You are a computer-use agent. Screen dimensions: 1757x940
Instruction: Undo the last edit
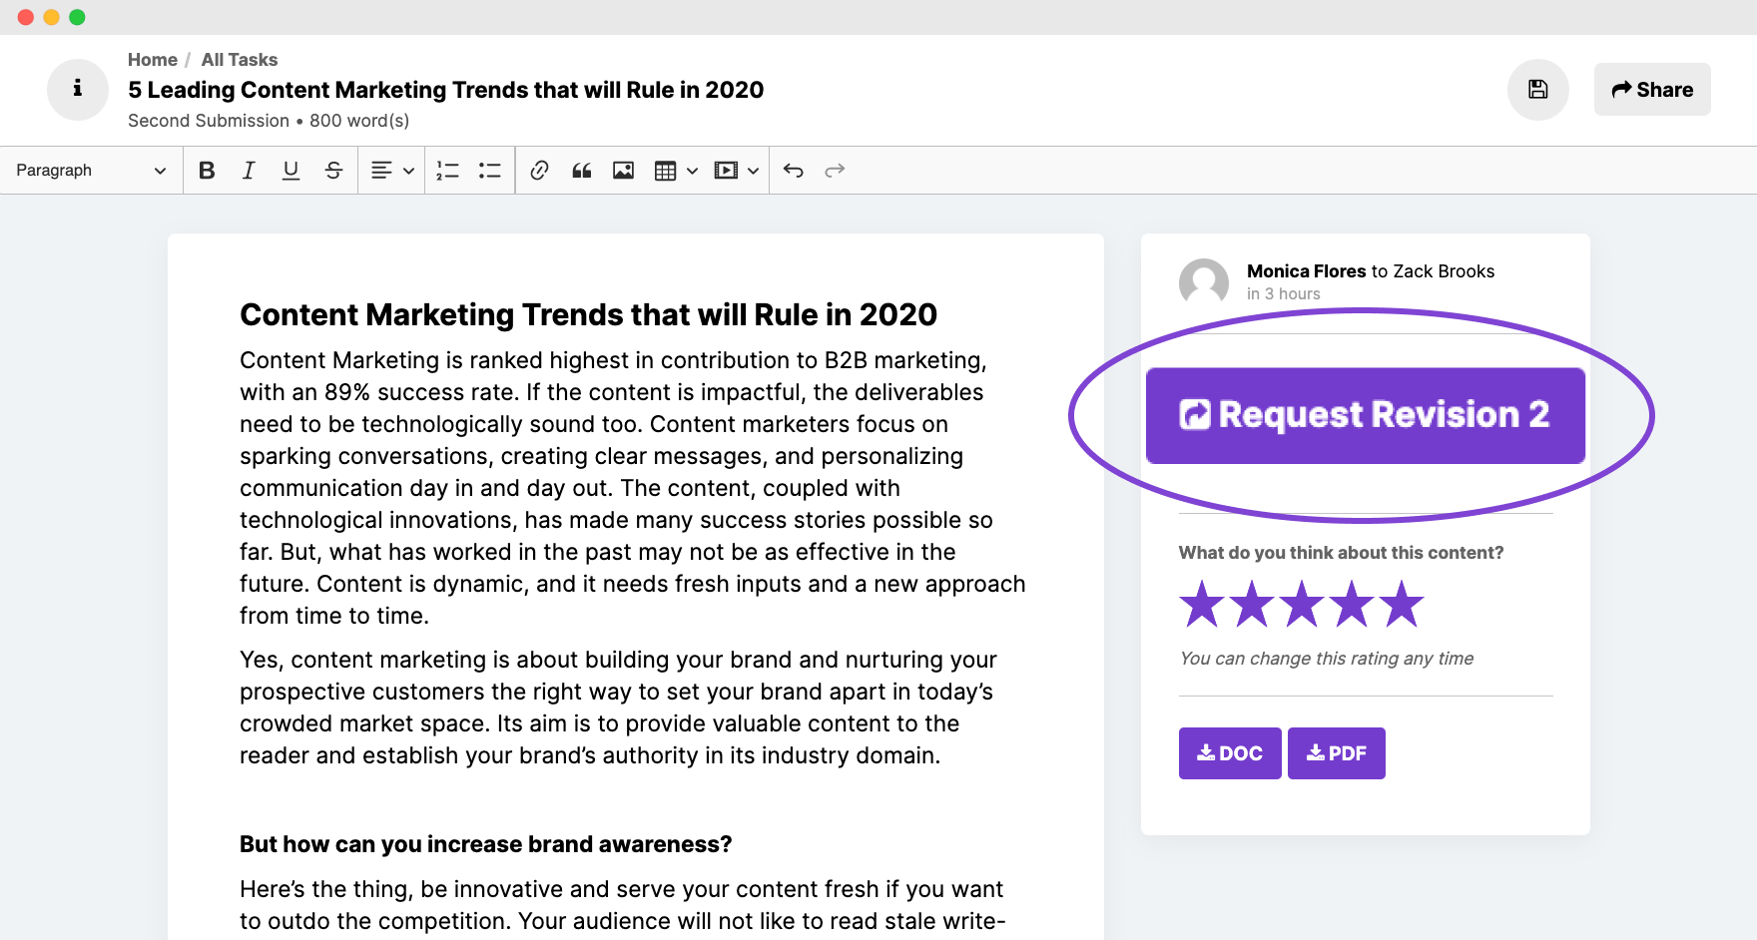793,171
